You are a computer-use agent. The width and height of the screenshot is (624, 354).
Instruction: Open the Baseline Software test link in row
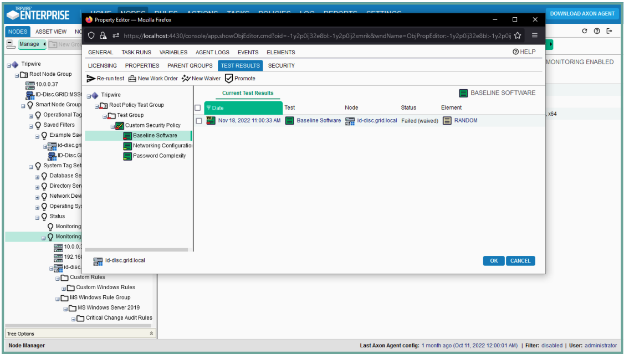click(x=319, y=121)
